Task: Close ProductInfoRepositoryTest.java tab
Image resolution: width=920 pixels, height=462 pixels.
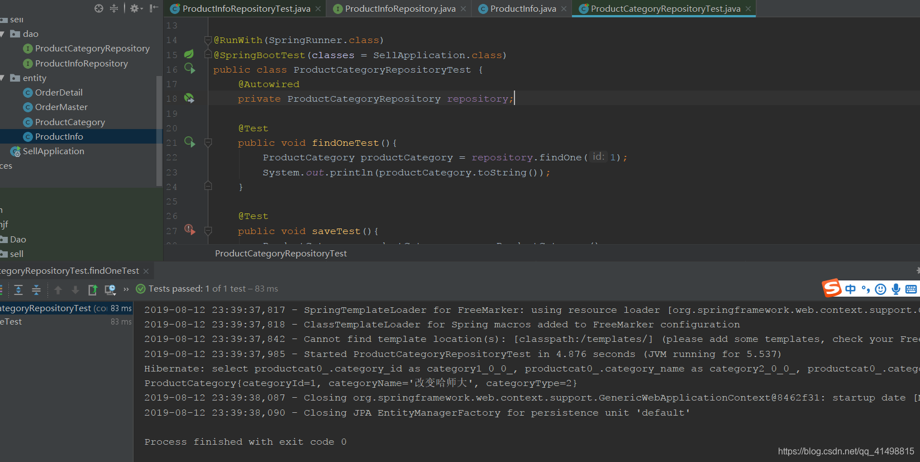Action: [x=318, y=8]
